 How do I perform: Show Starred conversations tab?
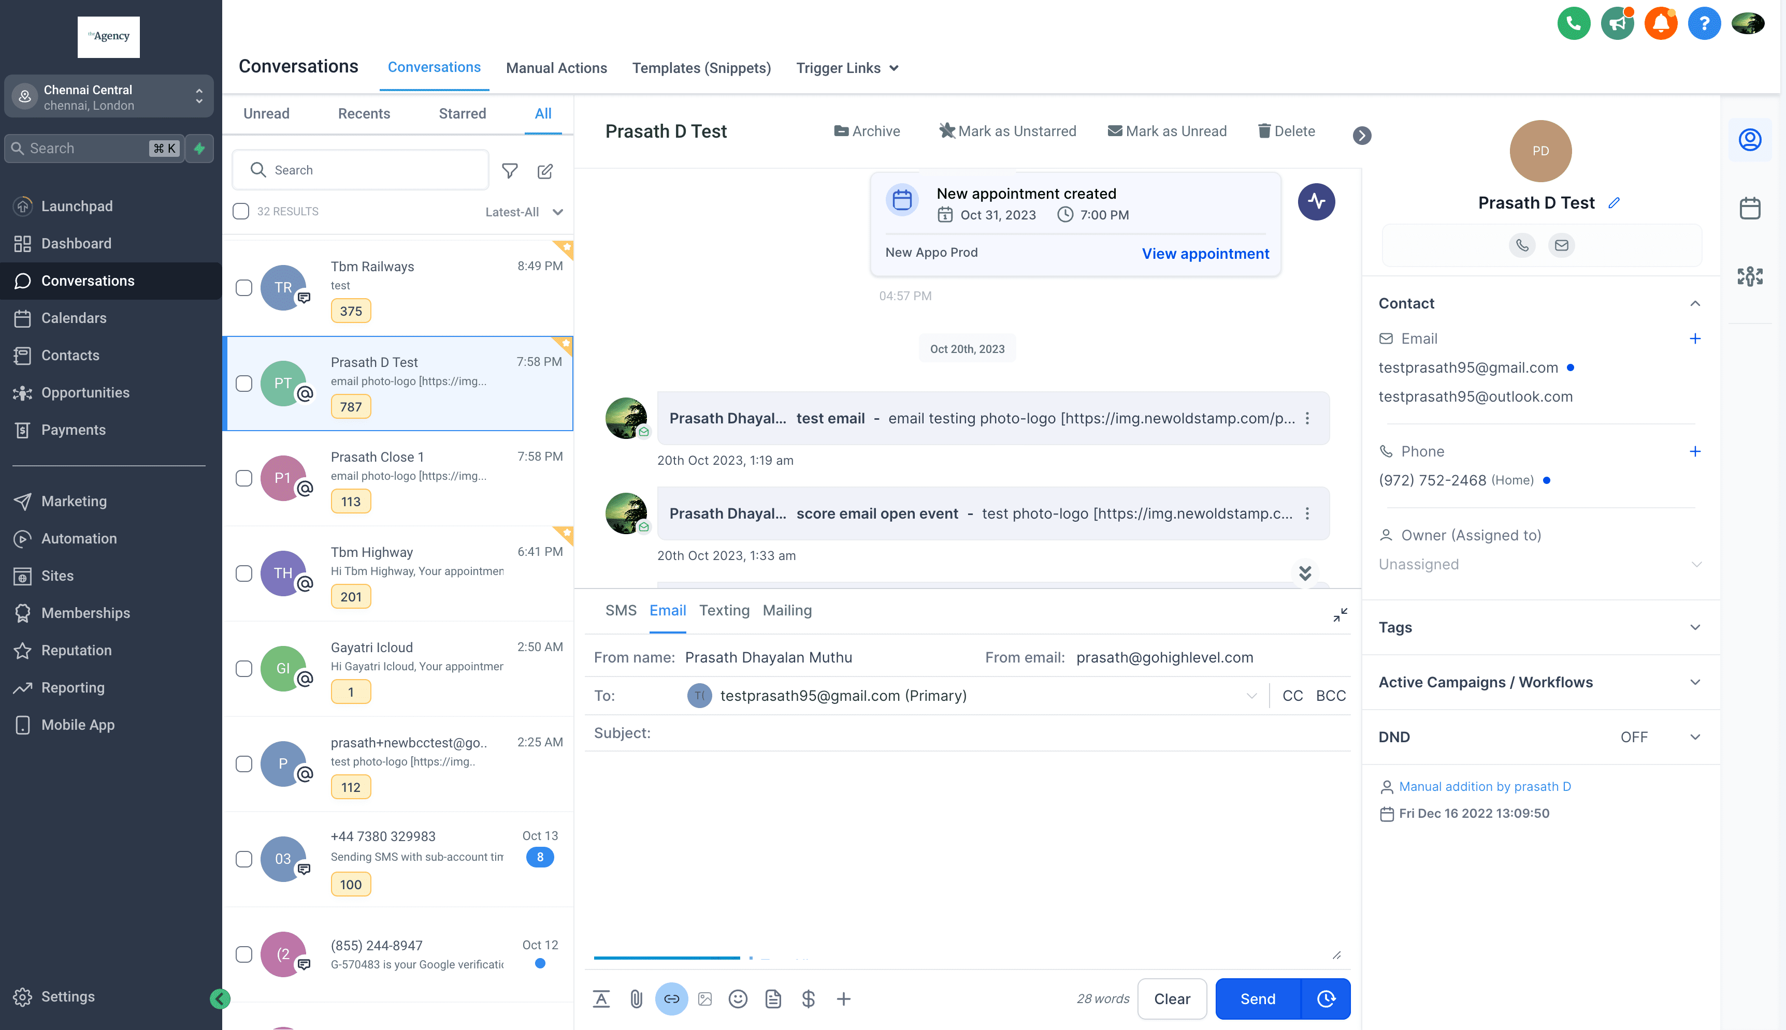462,113
